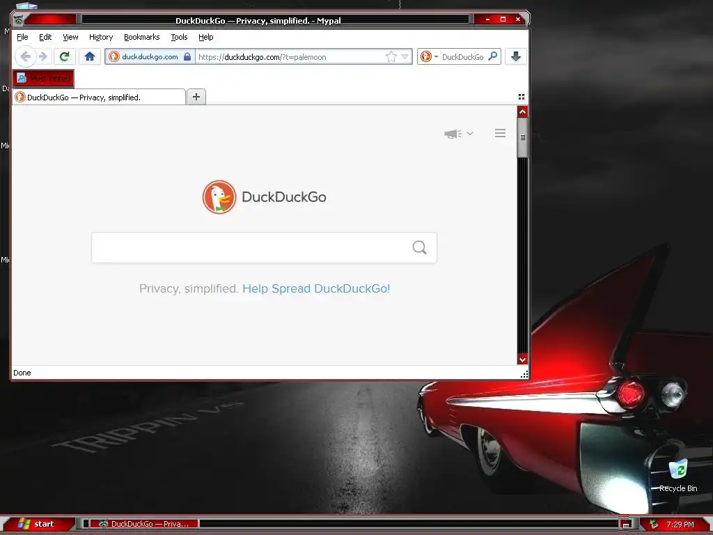The height and width of the screenshot is (535, 713).
Task: Minimize the Mypal browser window
Action: click(x=487, y=19)
